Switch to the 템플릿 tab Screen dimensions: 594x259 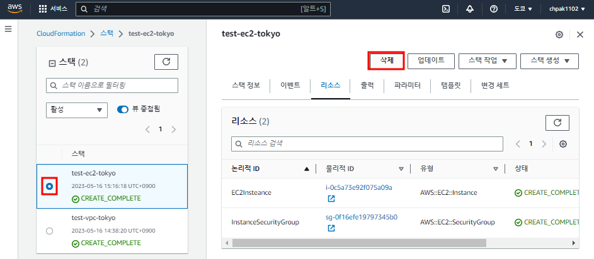(x=451, y=85)
